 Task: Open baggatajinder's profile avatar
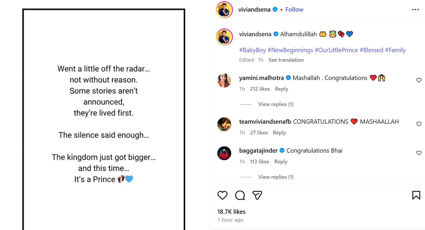224,153
